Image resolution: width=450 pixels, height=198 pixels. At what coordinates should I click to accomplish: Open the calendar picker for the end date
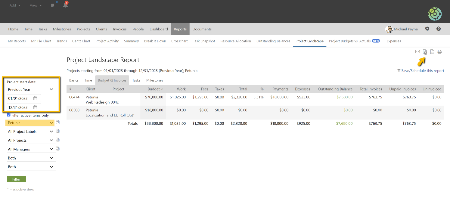(35, 107)
